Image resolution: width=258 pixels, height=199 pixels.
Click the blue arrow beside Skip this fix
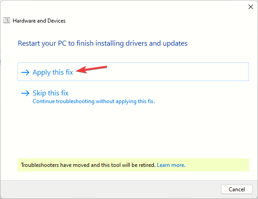[x=25, y=93]
